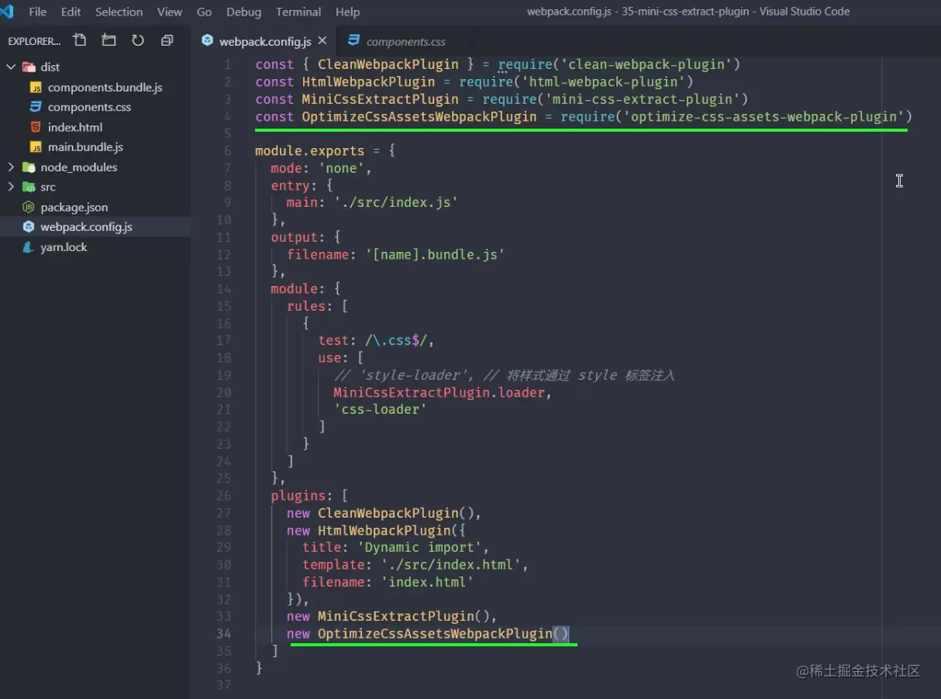Click 'module.exports' on line 6
941x699 pixels.
click(310, 150)
